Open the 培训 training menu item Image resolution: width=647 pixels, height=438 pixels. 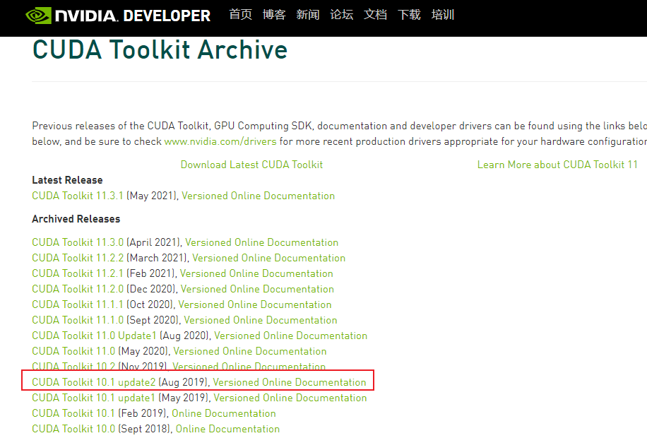tap(443, 14)
